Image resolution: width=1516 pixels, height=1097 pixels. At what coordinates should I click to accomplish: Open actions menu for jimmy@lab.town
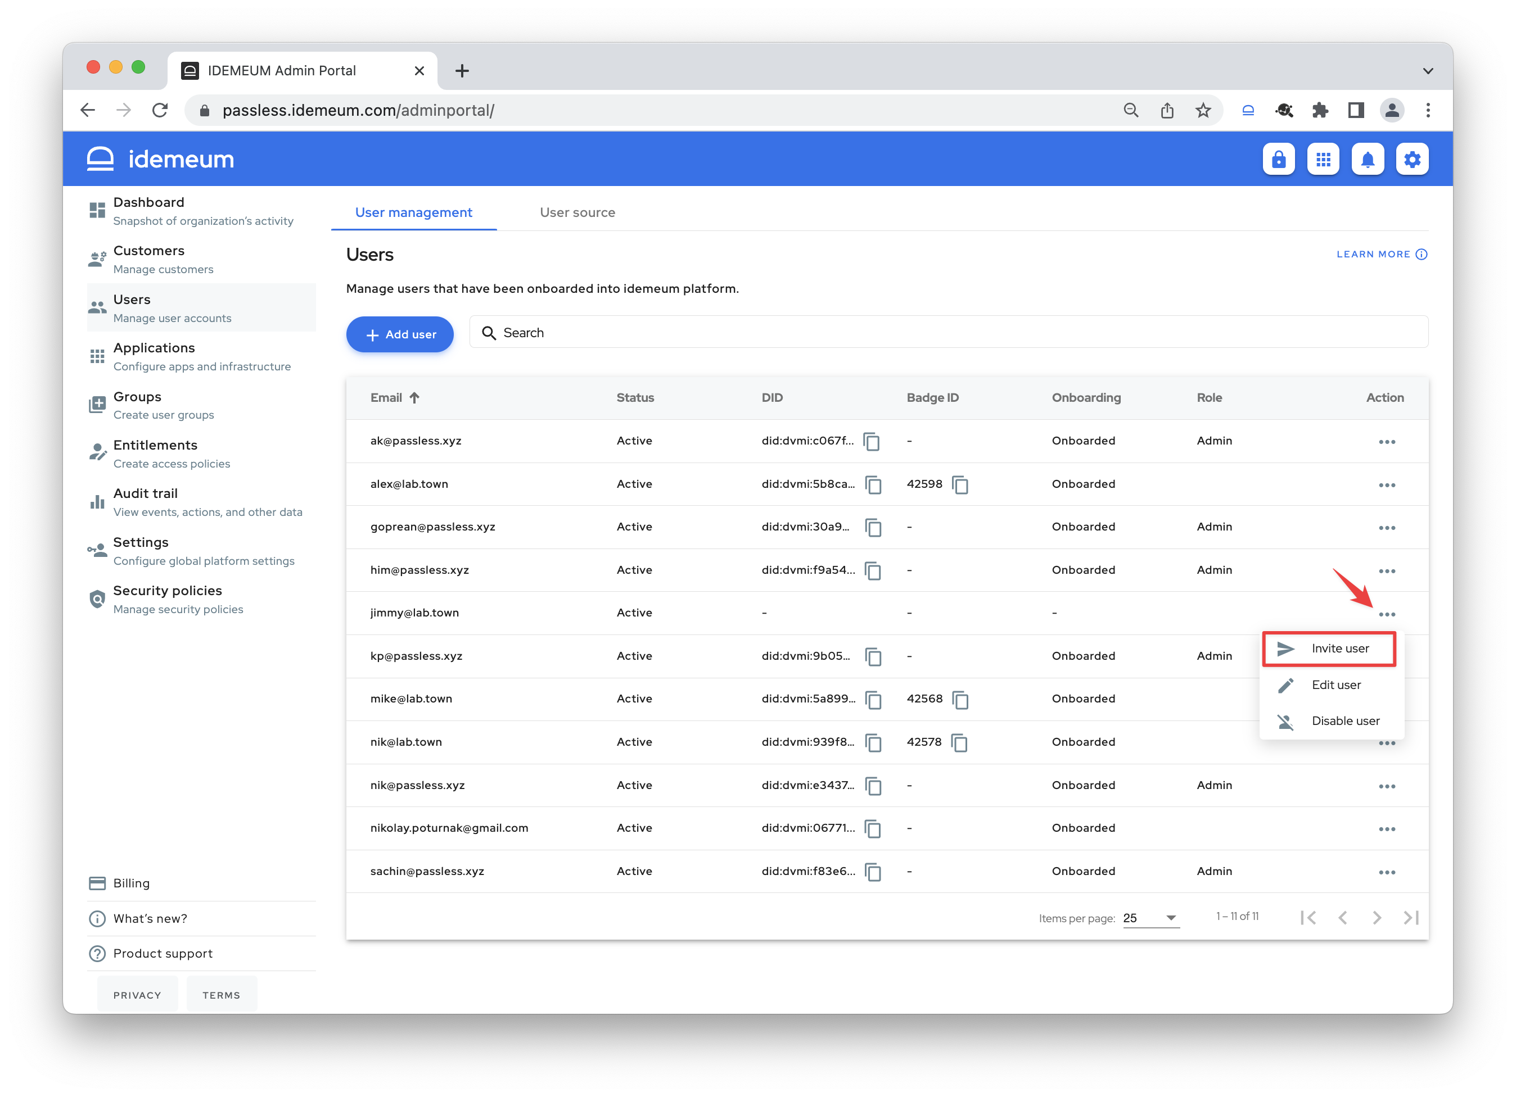tap(1386, 613)
